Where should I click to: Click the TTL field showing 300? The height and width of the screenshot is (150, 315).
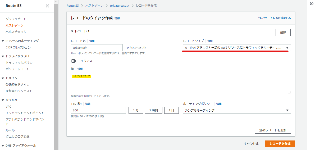[x=98, y=110]
